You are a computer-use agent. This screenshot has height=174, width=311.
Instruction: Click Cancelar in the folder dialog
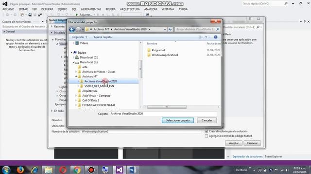coord(207,120)
